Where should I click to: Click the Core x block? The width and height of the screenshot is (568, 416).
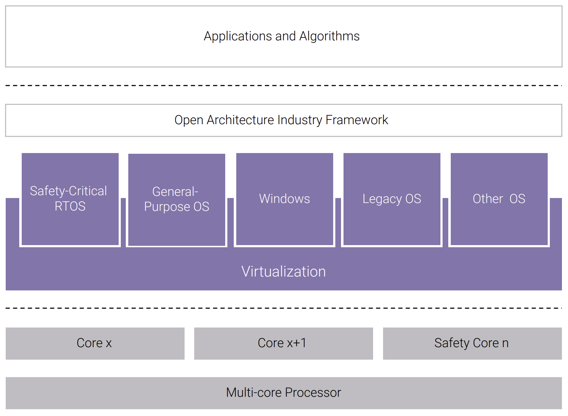point(95,344)
